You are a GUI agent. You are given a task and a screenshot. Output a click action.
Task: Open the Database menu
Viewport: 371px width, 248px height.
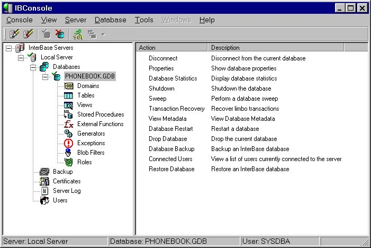pos(111,20)
